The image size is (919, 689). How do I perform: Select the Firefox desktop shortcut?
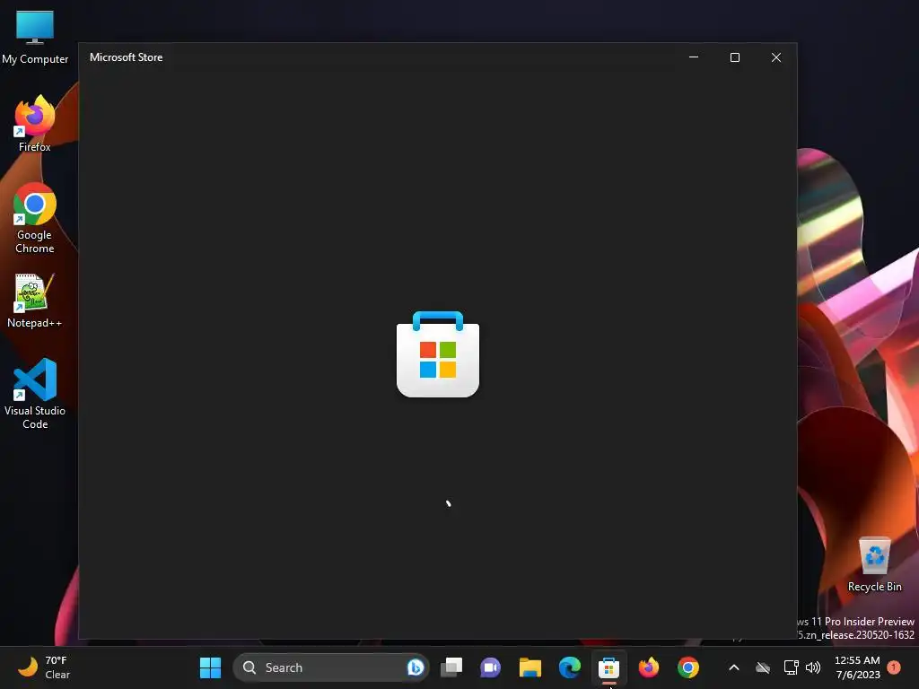point(35,124)
